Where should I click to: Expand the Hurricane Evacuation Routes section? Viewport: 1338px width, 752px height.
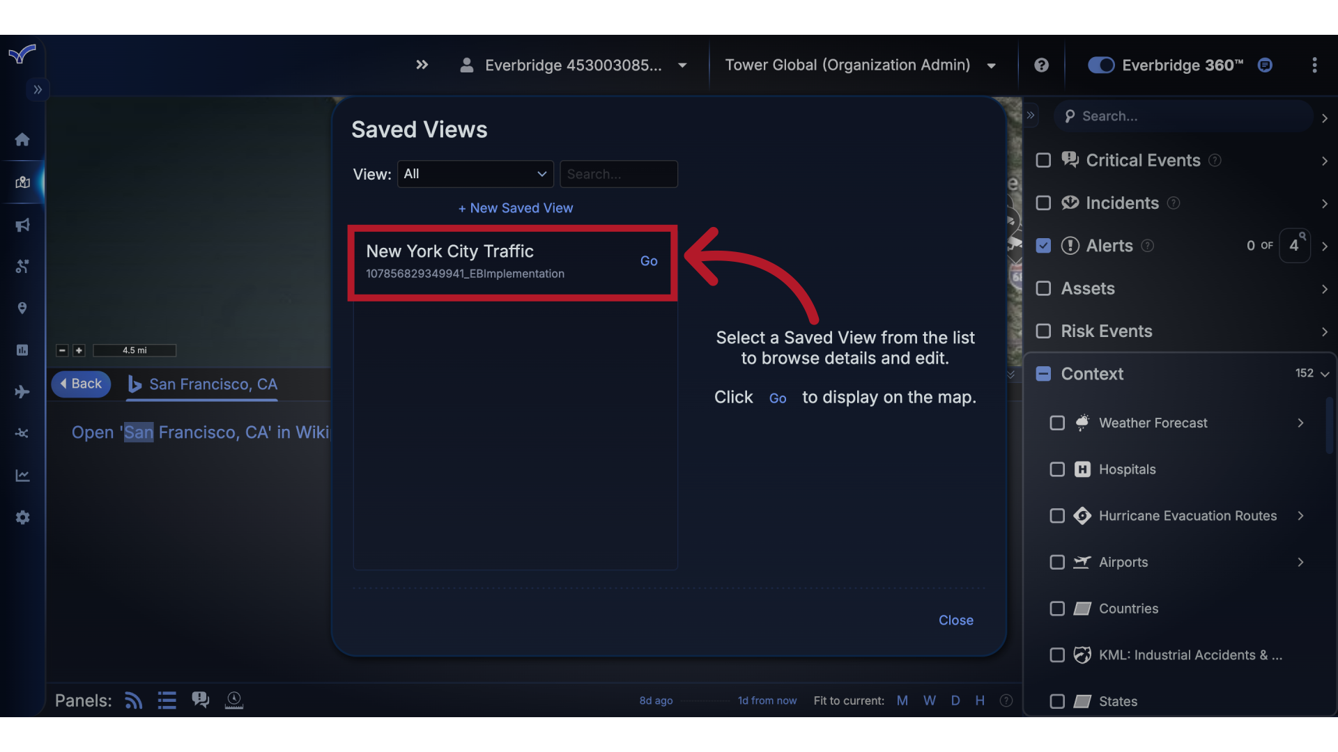tap(1300, 516)
